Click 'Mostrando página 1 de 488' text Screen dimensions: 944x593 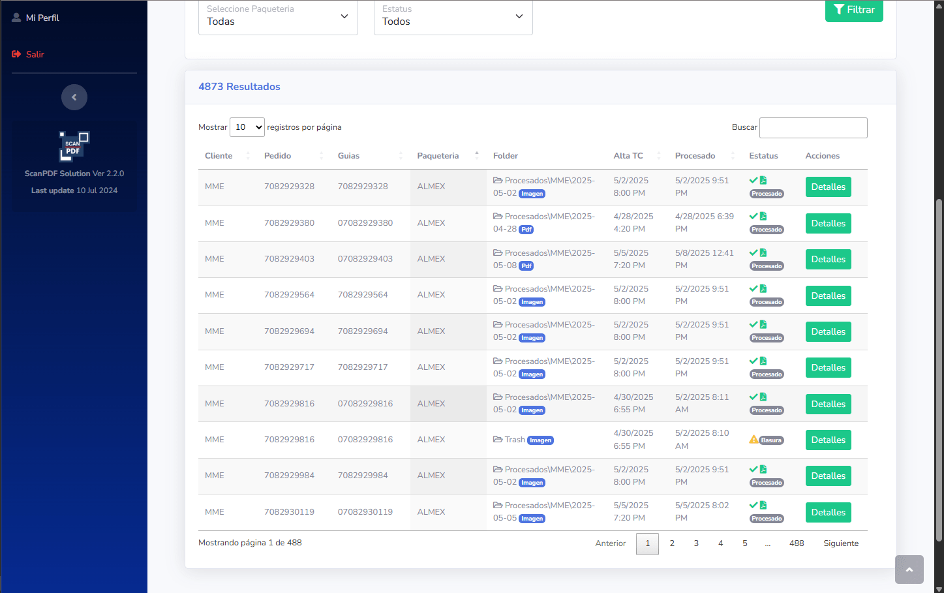pos(250,543)
